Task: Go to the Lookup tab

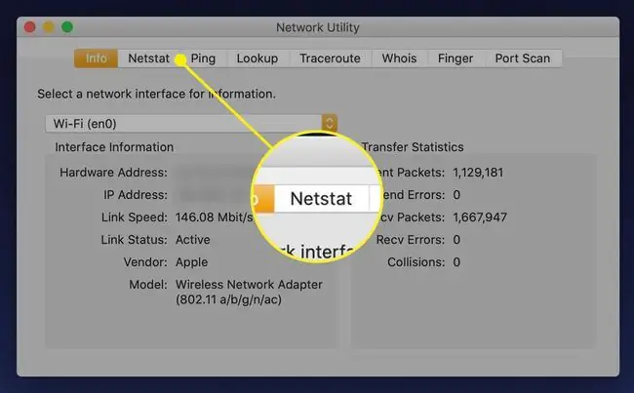Action: [x=258, y=59]
